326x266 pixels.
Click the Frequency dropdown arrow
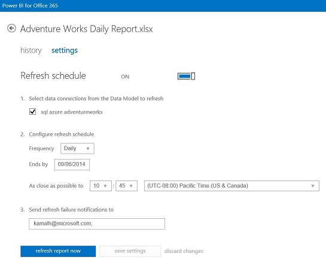(x=88, y=149)
